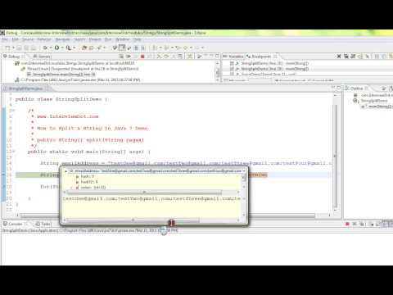This screenshot has width=393, height=295.
Task: Open the External Tools dropdown arrow
Action: tap(74, 48)
